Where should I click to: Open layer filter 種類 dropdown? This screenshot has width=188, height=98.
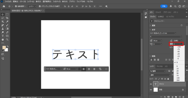[x=158, y=71]
